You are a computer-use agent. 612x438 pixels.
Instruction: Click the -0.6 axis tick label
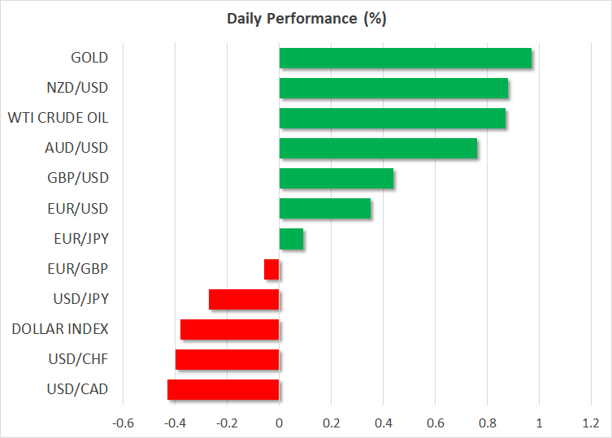(x=123, y=423)
